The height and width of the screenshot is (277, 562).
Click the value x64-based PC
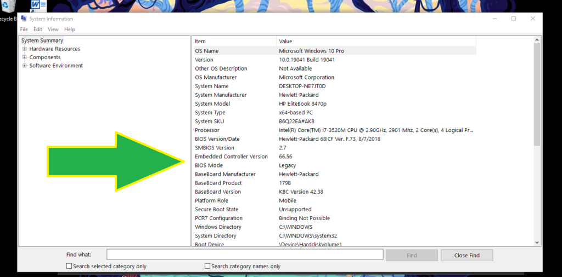296,113
